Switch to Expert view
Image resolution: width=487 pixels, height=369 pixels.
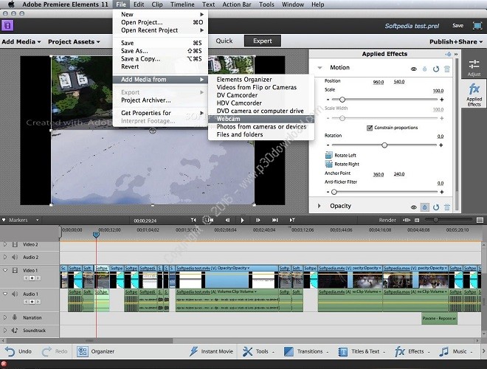[x=263, y=41]
